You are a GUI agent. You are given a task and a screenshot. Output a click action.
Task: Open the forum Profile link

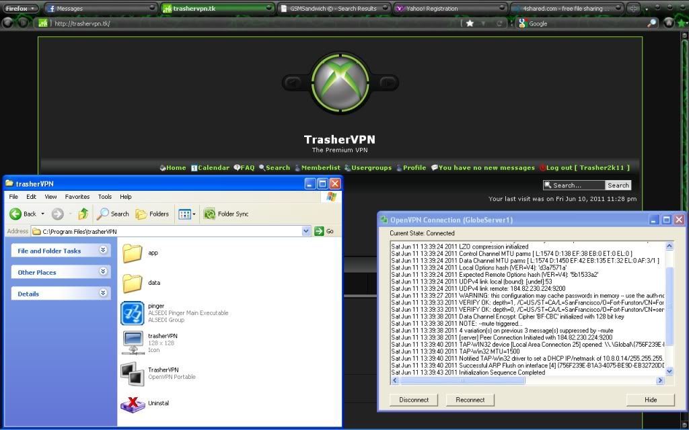pyautogui.click(x=411, y=167)
